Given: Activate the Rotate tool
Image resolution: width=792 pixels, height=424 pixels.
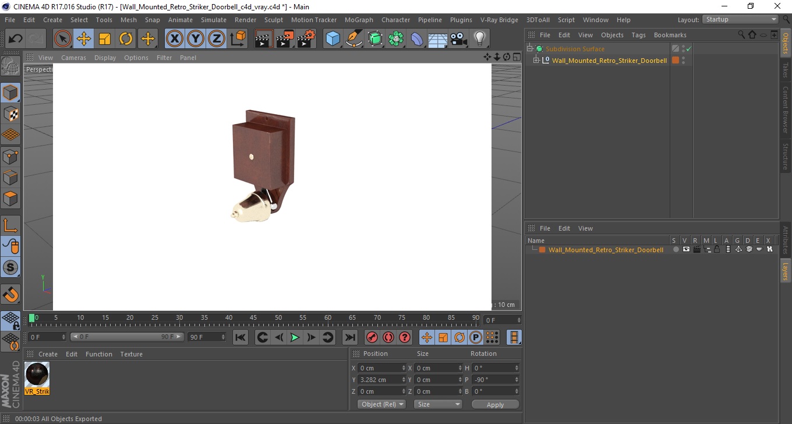Looking at the screenshot, I should [126, 39].
